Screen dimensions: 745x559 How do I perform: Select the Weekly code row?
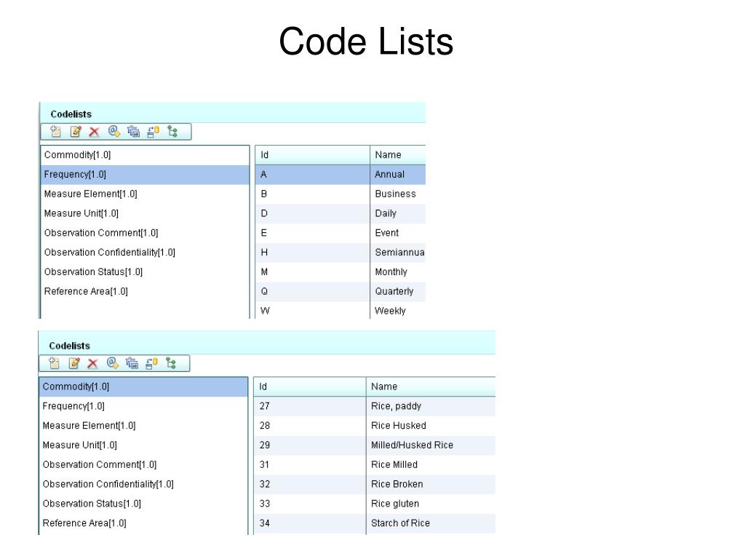340,310
